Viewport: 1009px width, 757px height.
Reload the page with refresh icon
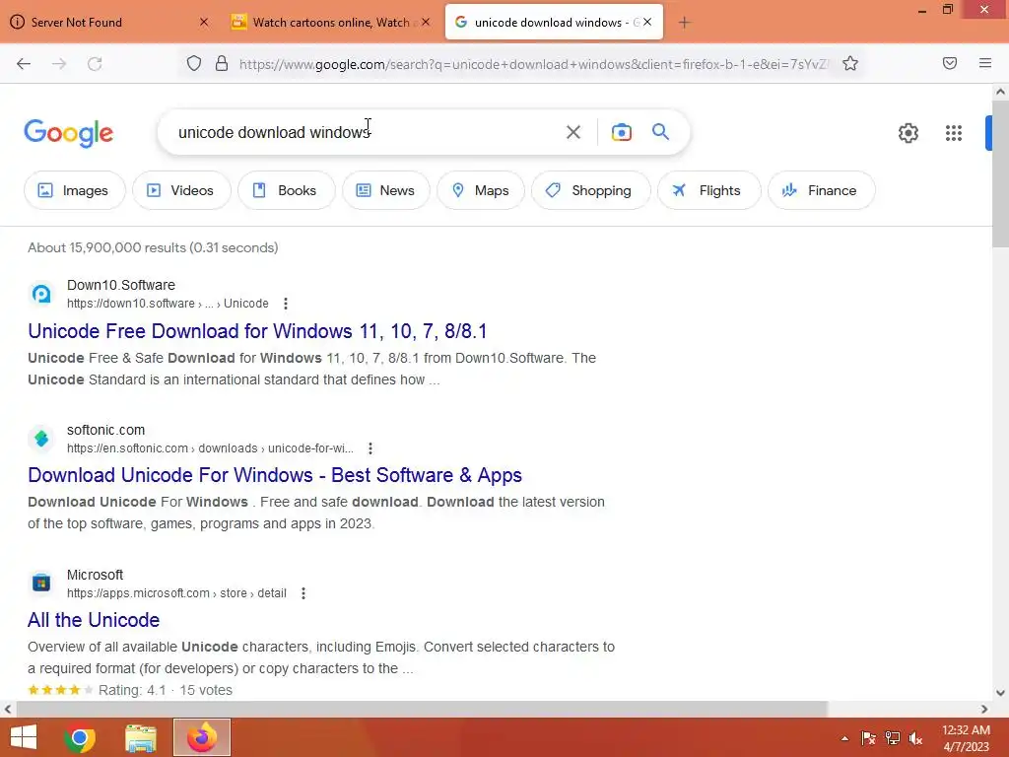pos(95,64)
